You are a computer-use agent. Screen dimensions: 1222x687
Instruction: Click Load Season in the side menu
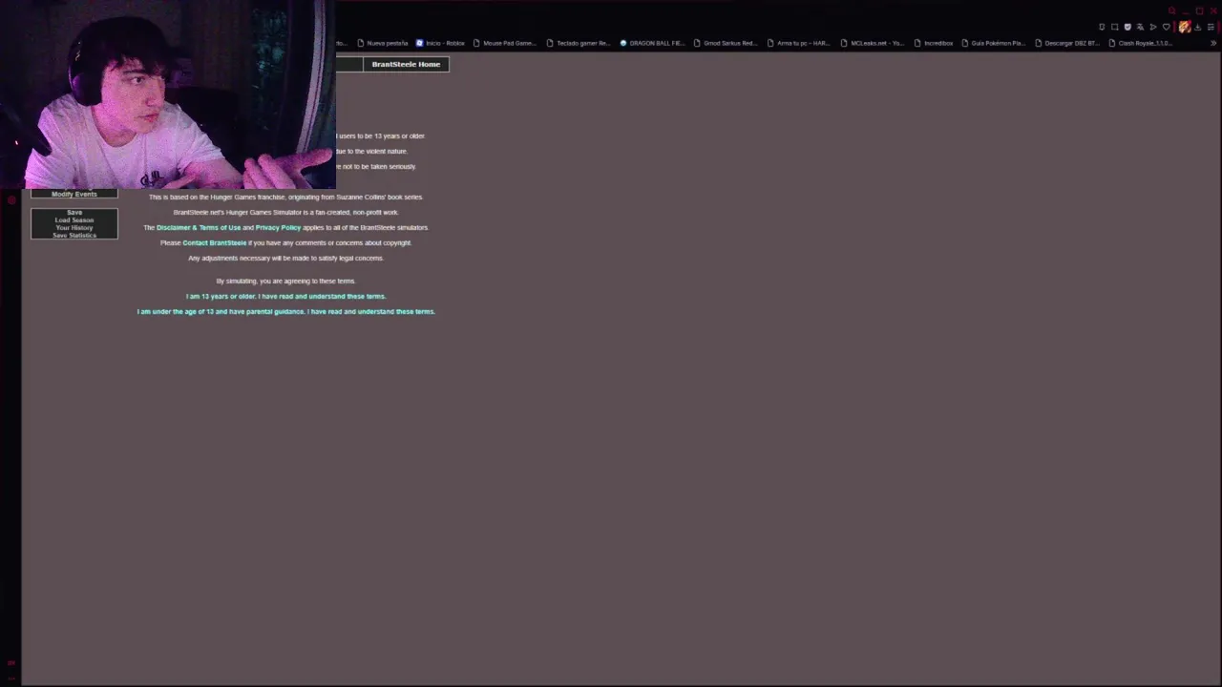point(74,219)
